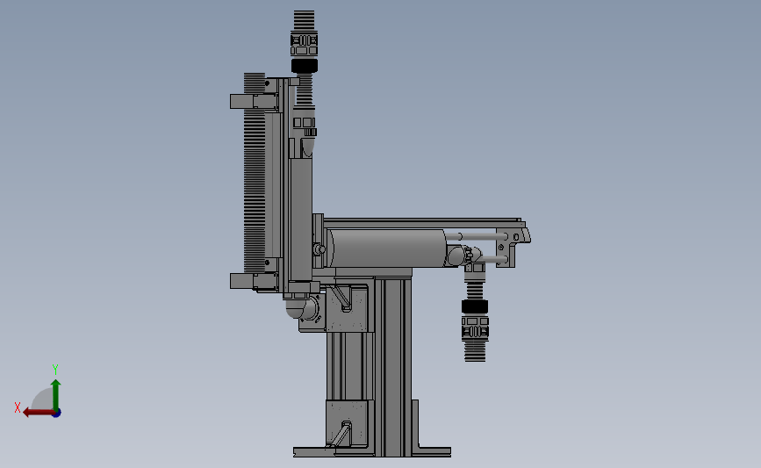Select the vertical aluminum profile column
The height and width of the screenshot is (468, 761).
pyautogui.click(x=393, y=366)
